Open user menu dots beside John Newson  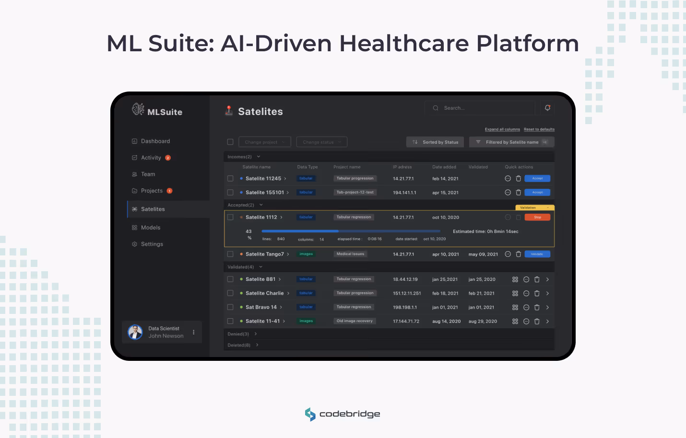click(x=194, y=332)
